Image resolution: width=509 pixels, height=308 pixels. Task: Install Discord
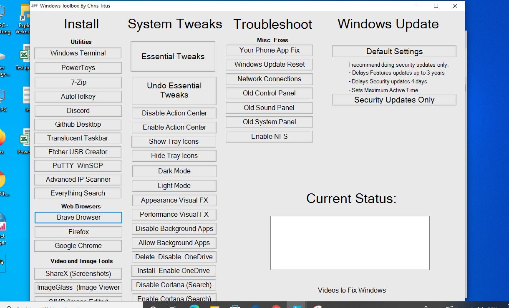coord(78,111)
